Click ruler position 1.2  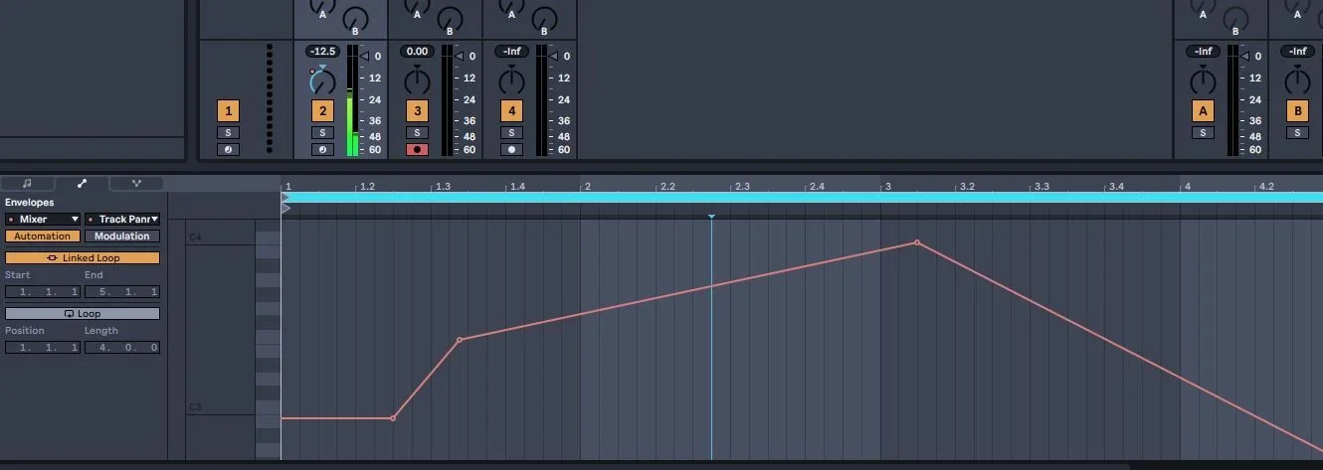(x=367, y=186)
